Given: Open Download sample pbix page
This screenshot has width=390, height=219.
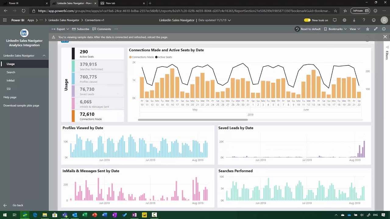Looking at the screenshot, I should click(24, 106).
